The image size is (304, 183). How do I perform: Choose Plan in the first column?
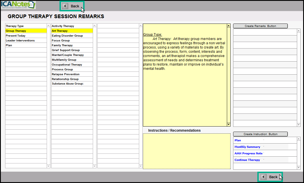coord(9,45)
